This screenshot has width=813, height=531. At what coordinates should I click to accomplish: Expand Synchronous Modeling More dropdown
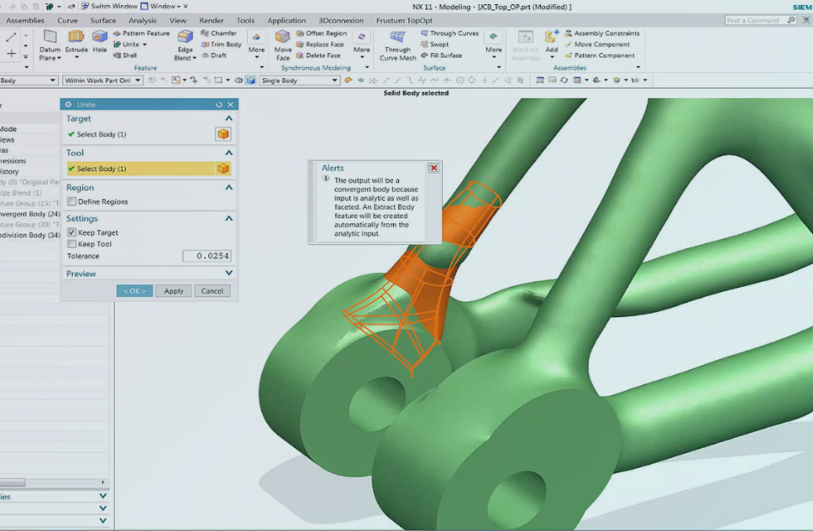[361, 45]
